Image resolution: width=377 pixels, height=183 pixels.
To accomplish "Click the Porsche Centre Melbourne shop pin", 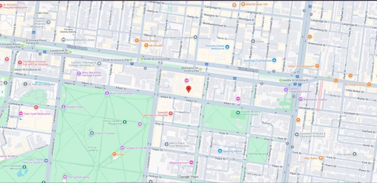I will tap(227, 47).
